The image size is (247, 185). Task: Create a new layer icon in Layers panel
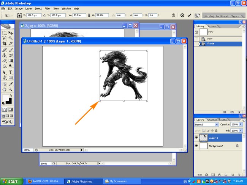tap(232, 175)
